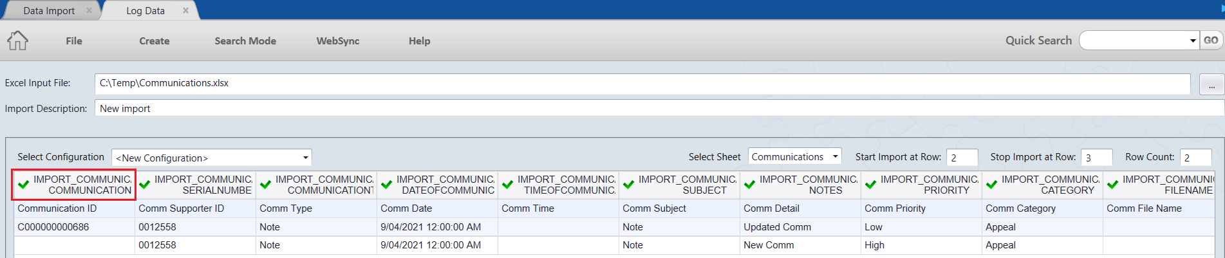Viewport: 1225px width, 258px height.
Task: Select the IMPORT_COMMUNIC SUBJECT column header
Action: (x=679, y=185)
